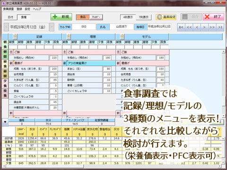Viewport: 227px width, 170px height.
Task: Select the 夕食 side tab
Action: (x=5, y=84)
